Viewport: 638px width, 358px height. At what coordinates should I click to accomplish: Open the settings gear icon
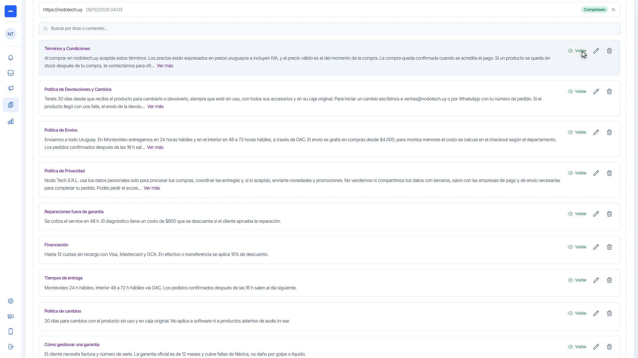point(11,301)
